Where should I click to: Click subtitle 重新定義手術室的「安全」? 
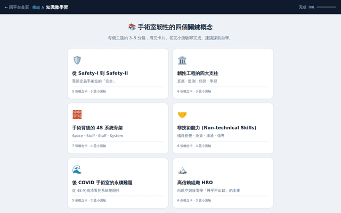coord(94,81)
